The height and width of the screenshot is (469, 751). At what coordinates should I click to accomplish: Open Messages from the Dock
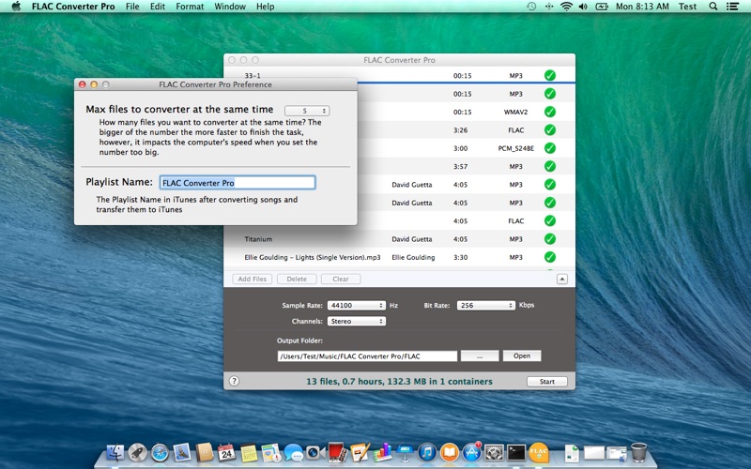[293, 452]
